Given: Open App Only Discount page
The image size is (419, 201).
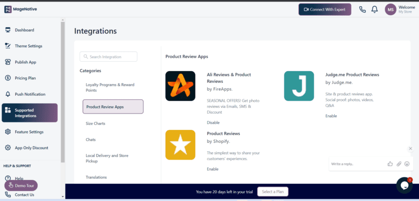Looking at the screenshot, I should 31,148.
